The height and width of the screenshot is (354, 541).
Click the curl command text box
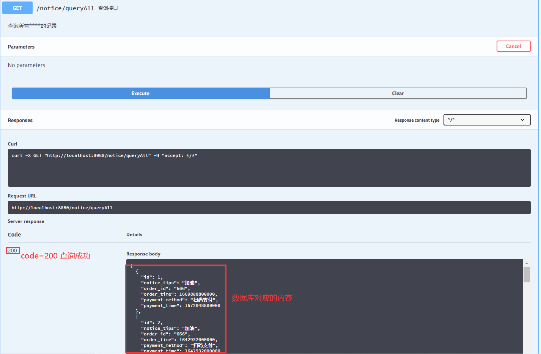point(269,168)
